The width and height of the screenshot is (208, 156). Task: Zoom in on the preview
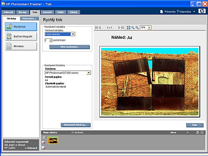click(137, 27)
